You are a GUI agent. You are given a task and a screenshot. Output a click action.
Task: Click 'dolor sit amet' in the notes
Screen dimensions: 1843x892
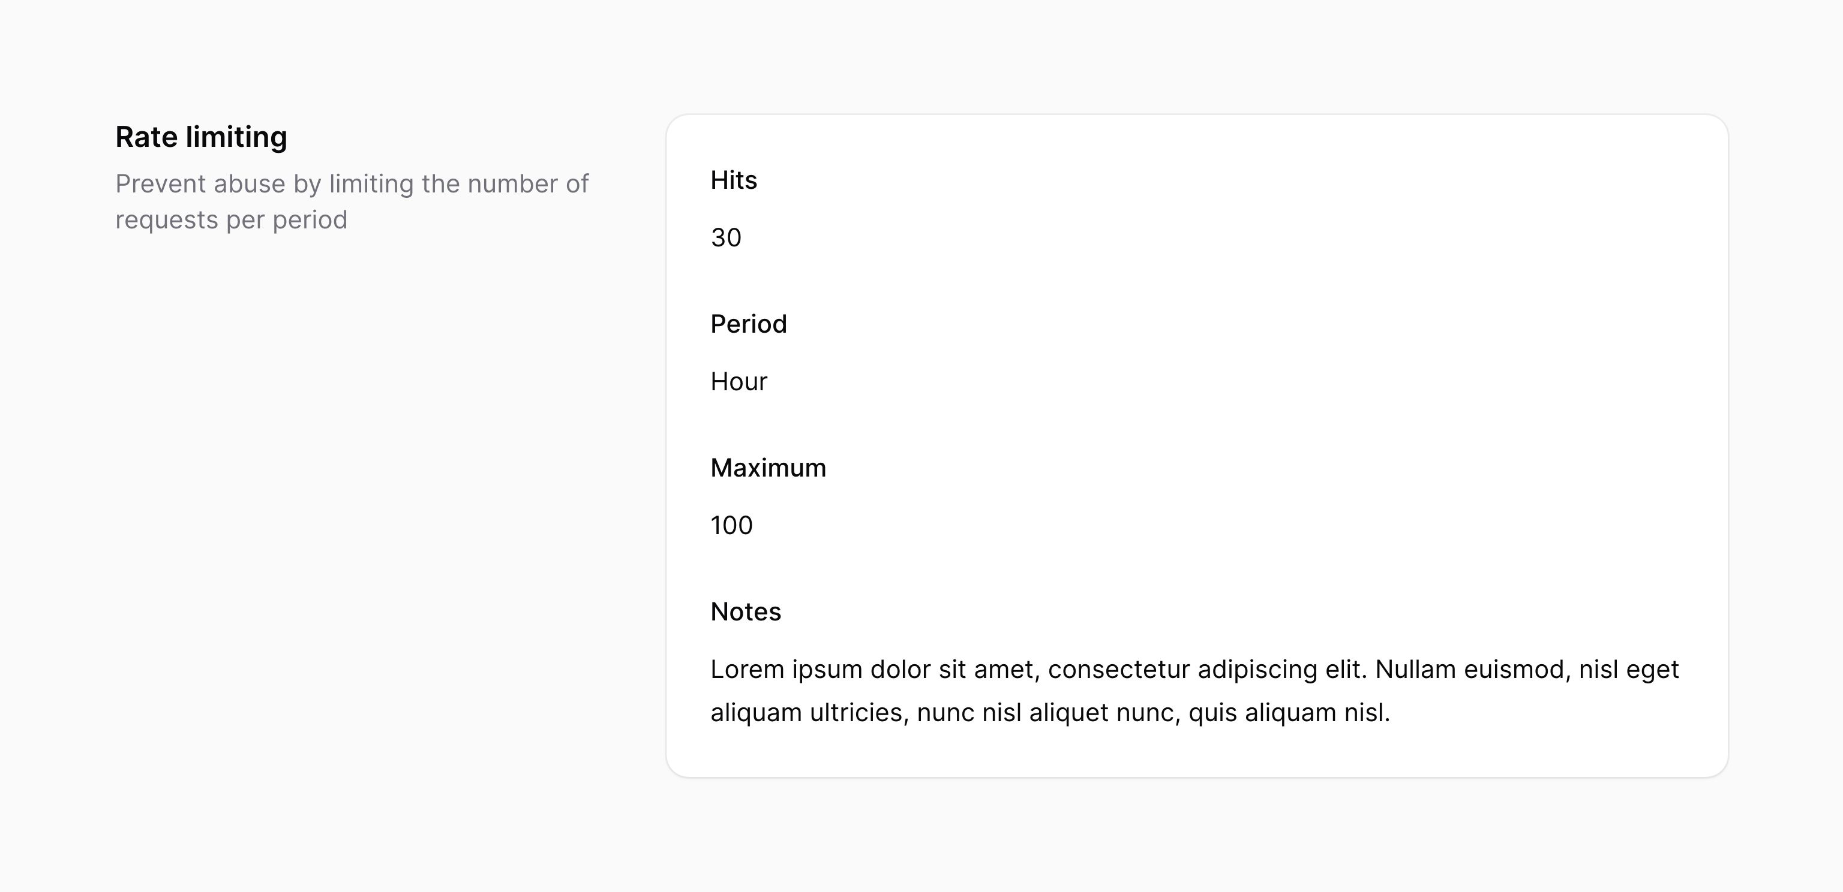coord(955,670)
